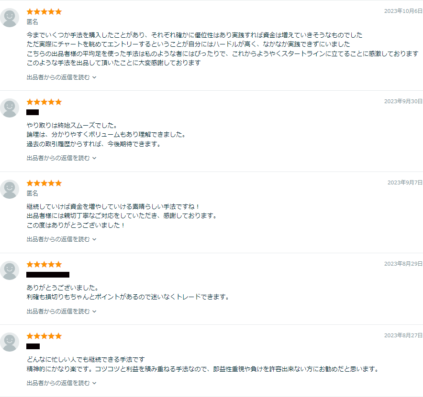The image size is (423, 397).
Task: Expand seller reply under August 29 review
Action: (x=61, y=311)
